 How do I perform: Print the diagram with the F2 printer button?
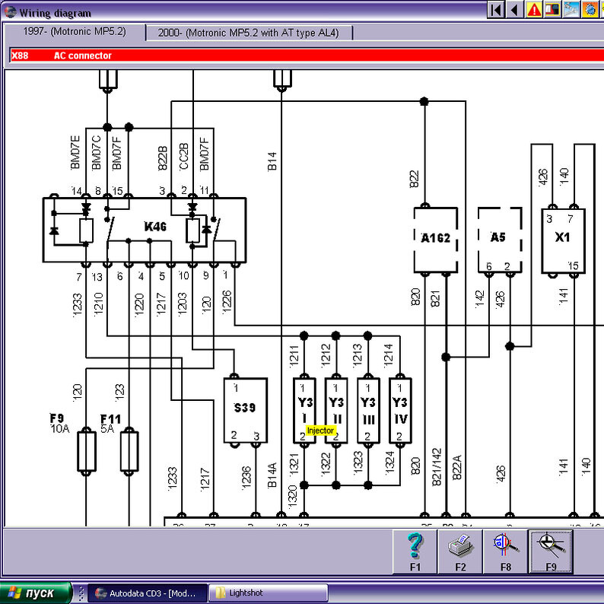coord(460,552)
